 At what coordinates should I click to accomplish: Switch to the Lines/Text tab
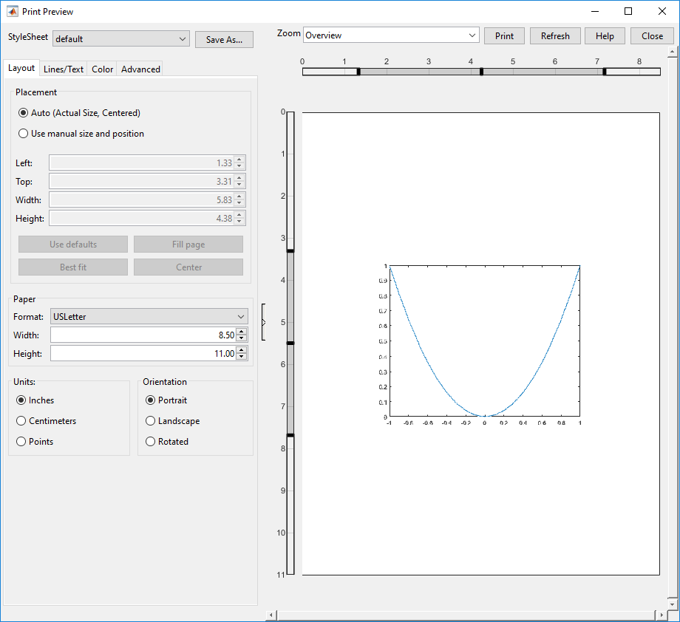[x=64, y=69]
